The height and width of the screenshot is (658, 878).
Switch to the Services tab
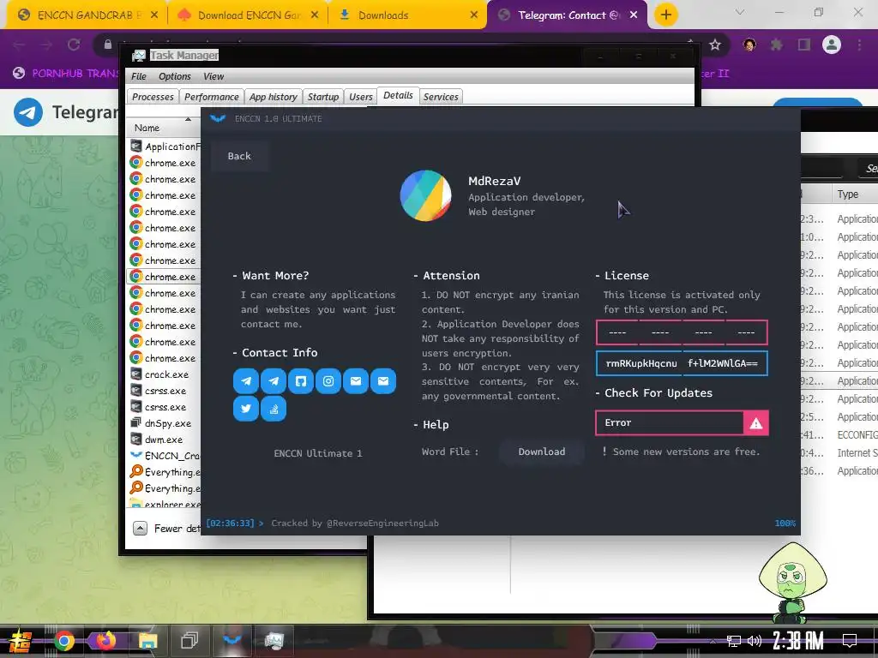441,97
